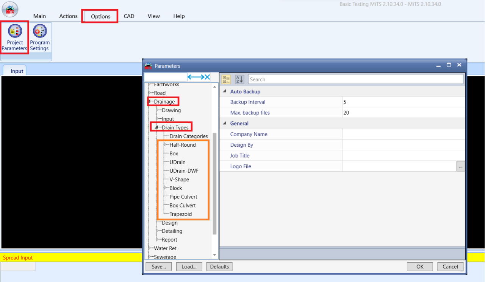Sort property grid alphabetically
The width and height of the screenshot is (485, 282).
tap(239, 79)
